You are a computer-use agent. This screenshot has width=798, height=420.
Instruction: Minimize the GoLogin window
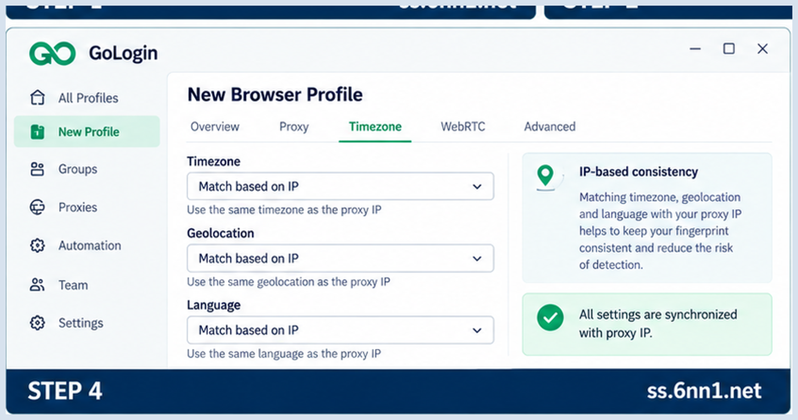click(695, 49)
